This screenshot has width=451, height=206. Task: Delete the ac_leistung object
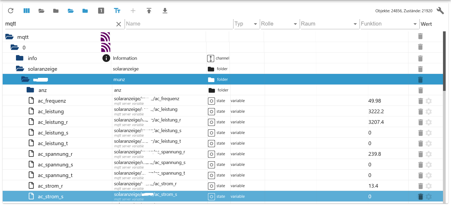[421, 112]
